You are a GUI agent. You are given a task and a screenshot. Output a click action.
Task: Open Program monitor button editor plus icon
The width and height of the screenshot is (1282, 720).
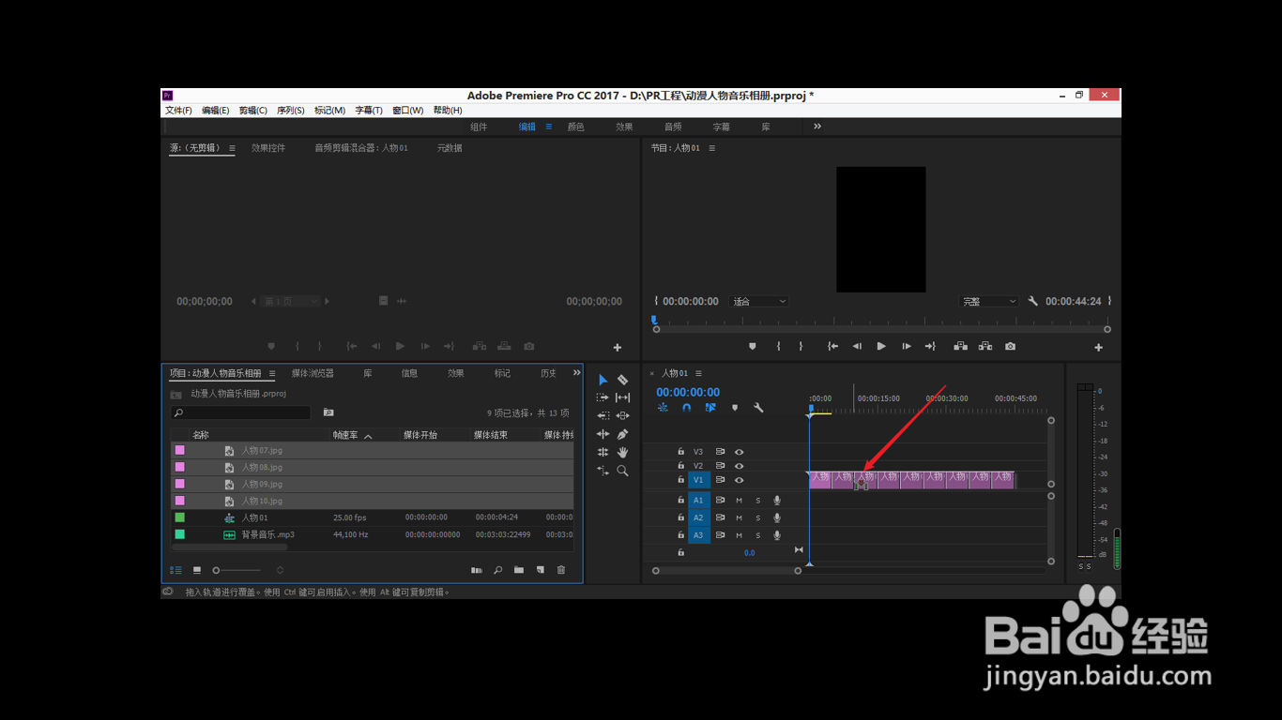pyautogui.click(x=1098, y=347)
